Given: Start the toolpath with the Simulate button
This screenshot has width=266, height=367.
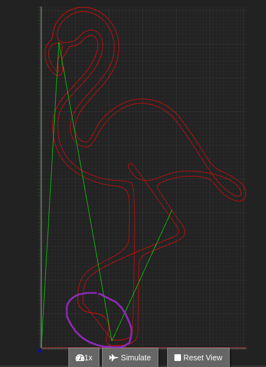Looking at the screenshot, I should (x=130, y=358).
